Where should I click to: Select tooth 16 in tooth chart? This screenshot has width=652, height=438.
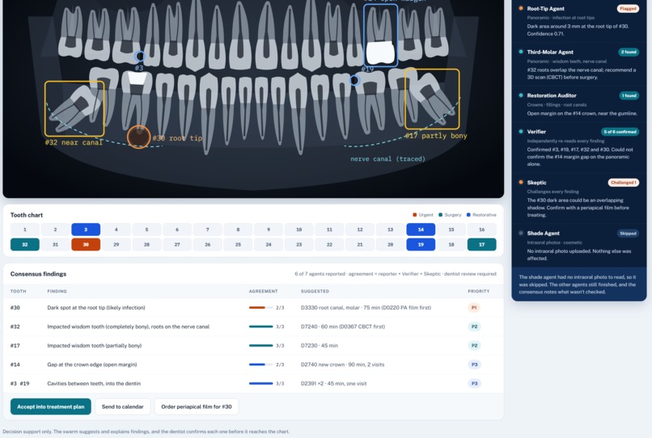[481, 230]
